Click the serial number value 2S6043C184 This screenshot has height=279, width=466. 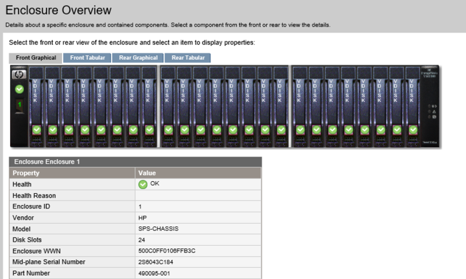pos(156,262)
